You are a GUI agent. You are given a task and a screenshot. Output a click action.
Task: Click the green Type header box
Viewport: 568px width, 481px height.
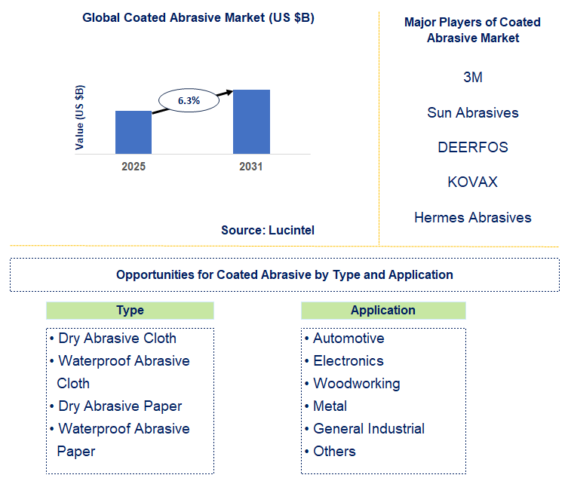[x=130, y=311]
